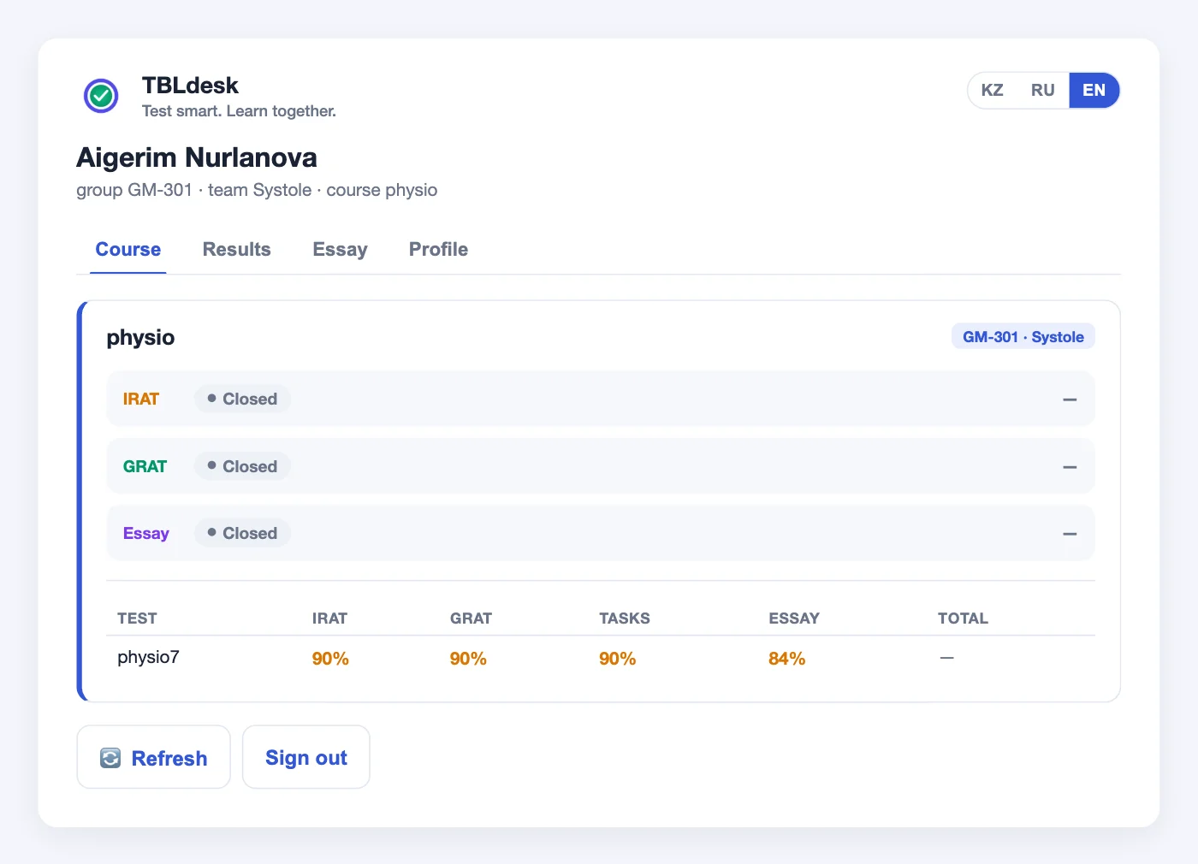The image size is (1198, 864).
Task: Click the TOTAL dash value for physio7
Action: (946, 658)
